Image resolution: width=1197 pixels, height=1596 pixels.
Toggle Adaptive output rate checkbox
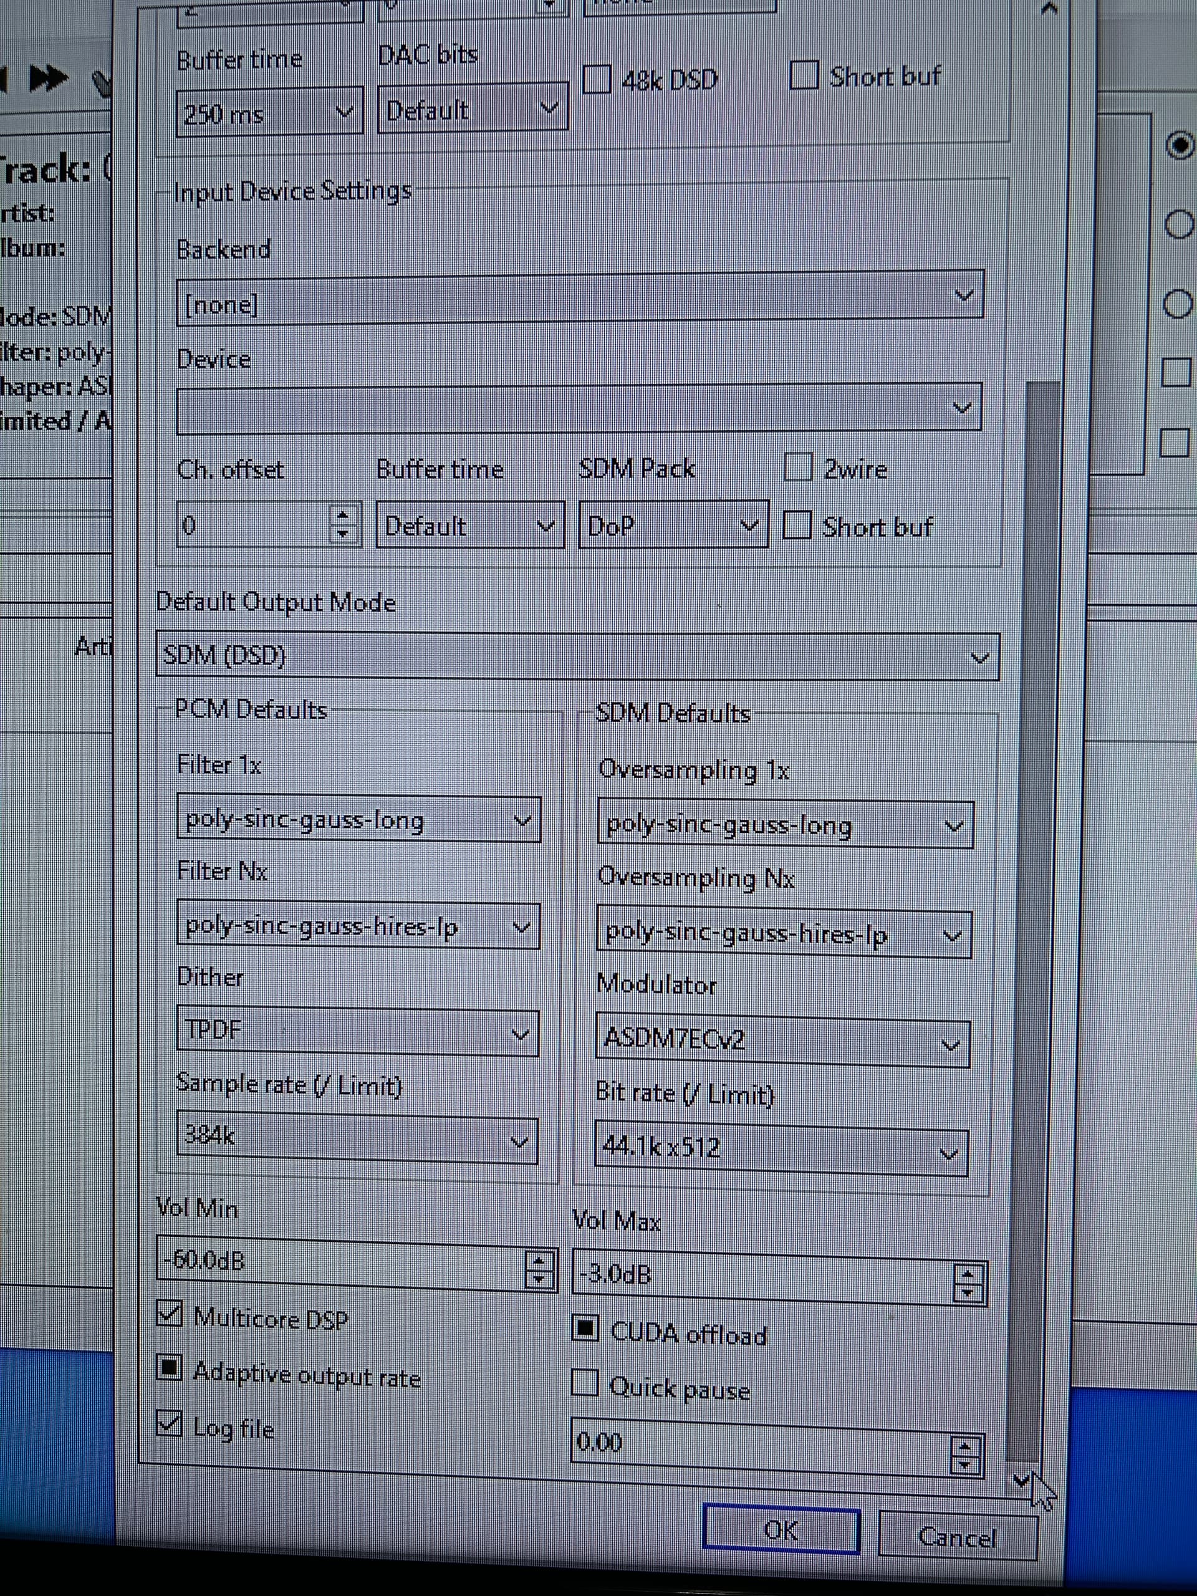169,1368
